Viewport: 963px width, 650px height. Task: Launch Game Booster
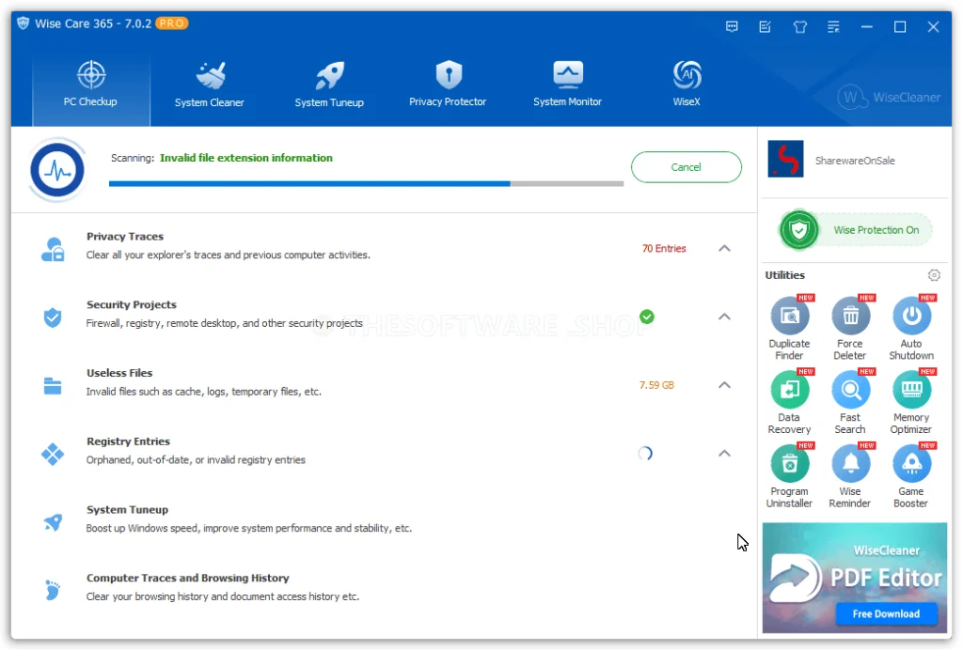(x=910, y=464)
